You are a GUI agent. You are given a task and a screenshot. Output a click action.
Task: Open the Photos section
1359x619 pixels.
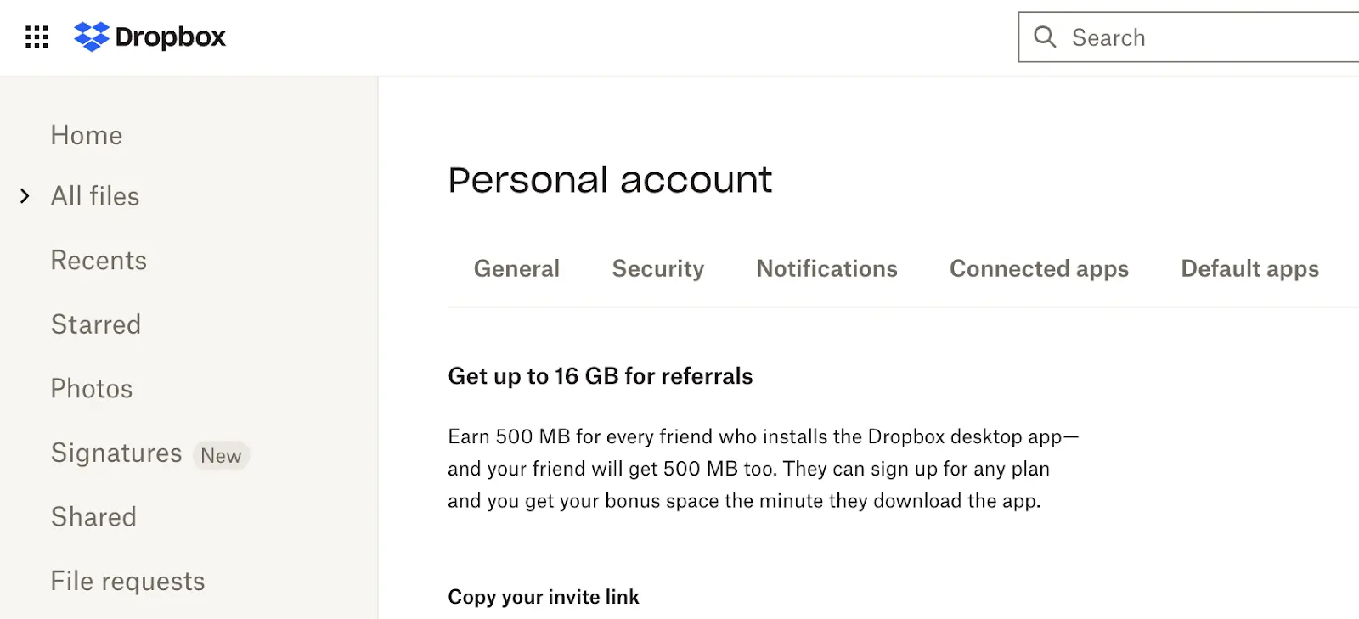pyautogui.click(x=92, y=389)
